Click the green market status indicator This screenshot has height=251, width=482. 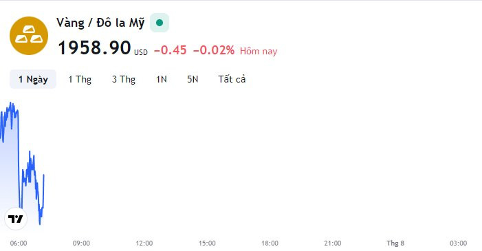click(160, 23)
